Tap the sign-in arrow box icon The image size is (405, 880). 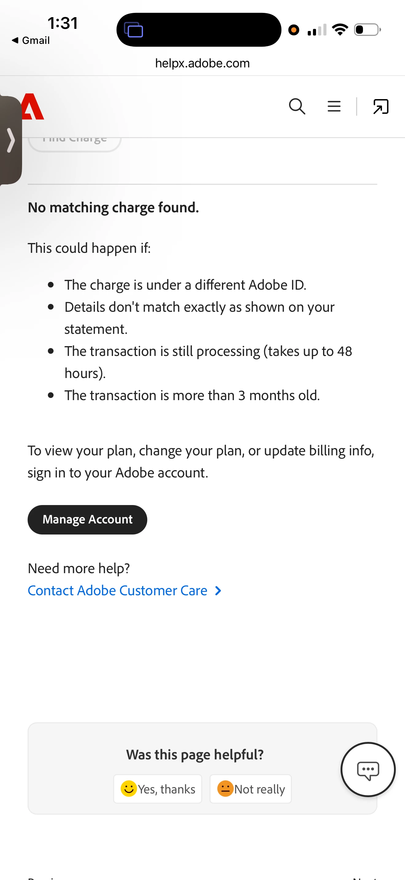click(x=380, y=106)
